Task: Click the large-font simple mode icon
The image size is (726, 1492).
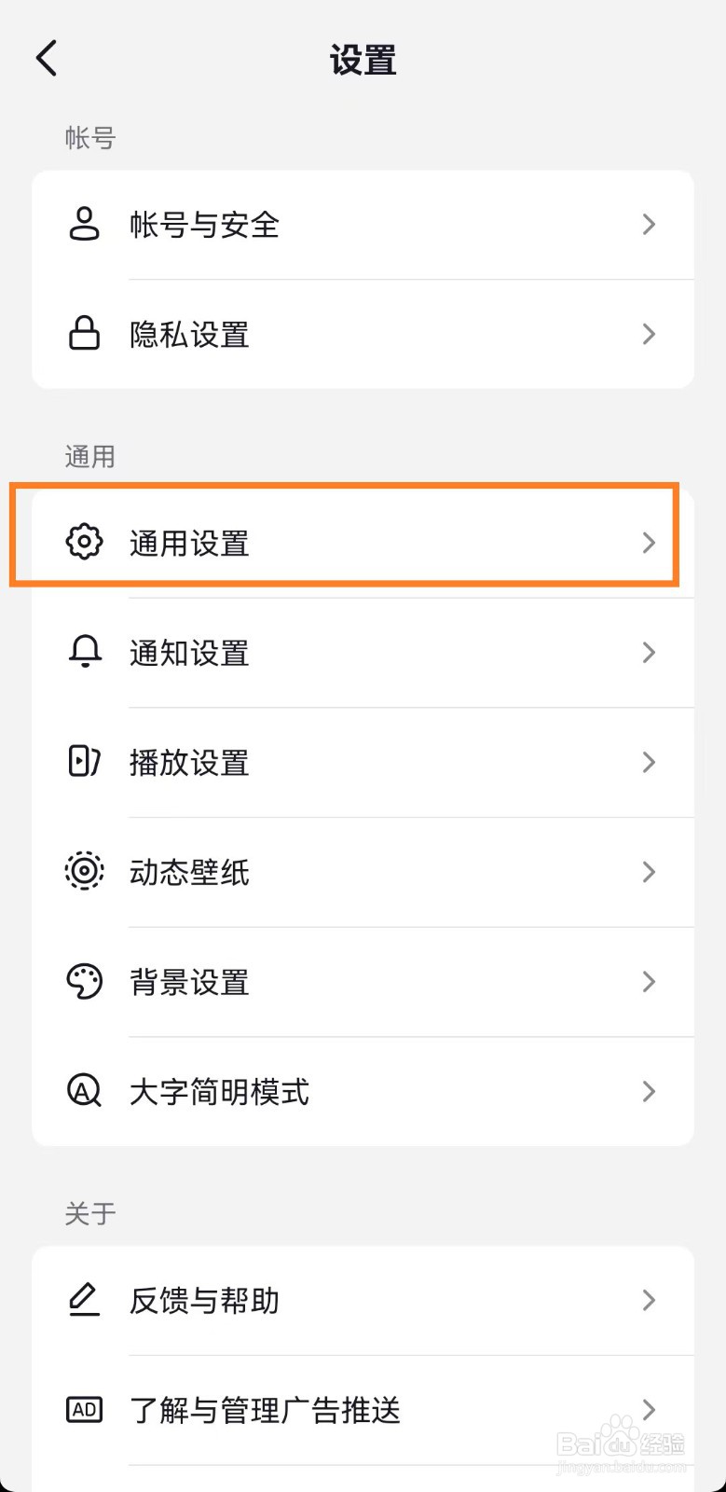Action: 84,1091
